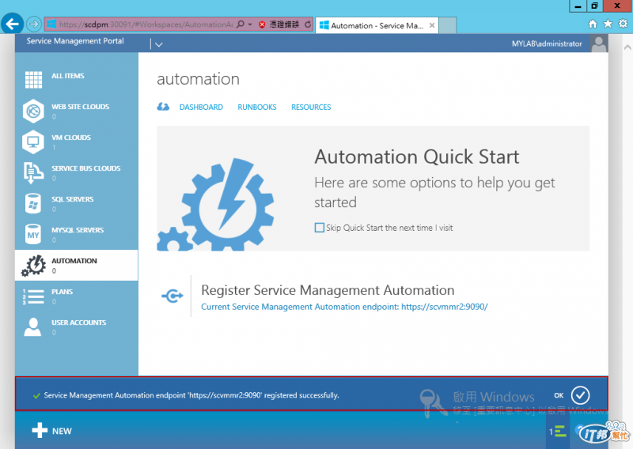
Task: Click the 憑證錯誤 certificate error text
Action: [284, 25]
